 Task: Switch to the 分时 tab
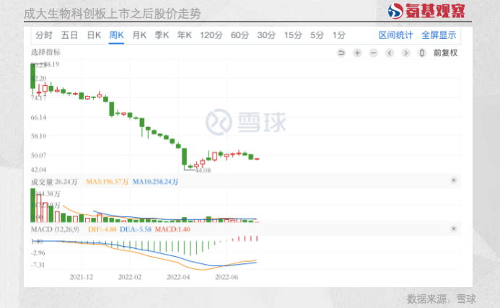click(x=43, y=35)
